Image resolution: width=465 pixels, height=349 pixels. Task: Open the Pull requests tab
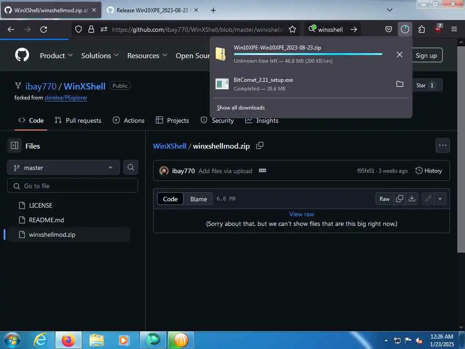pyautogui.click(x=78, y=120)
